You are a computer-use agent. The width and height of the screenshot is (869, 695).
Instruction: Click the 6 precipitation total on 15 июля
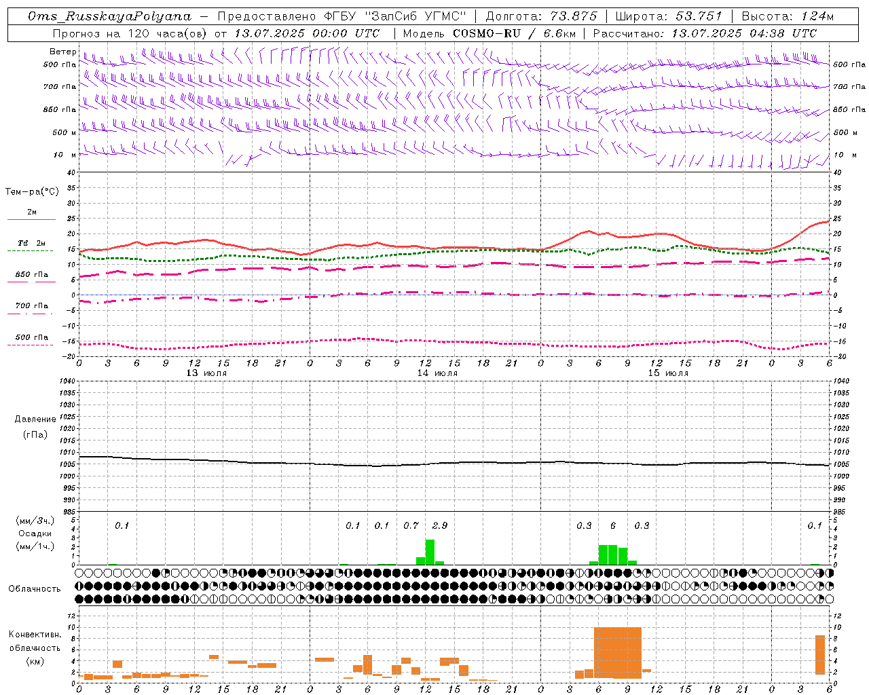click(x=613, y=525)
